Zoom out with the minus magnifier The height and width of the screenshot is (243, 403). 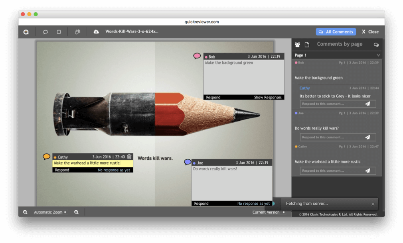point(25,212)
